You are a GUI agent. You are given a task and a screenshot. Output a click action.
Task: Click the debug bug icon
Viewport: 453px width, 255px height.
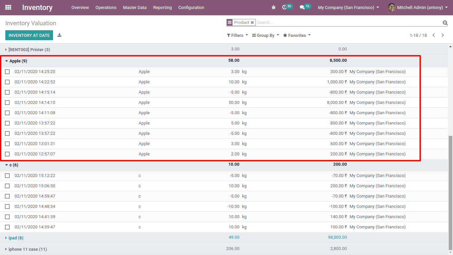pyautogui.click(x=274, y=7)
